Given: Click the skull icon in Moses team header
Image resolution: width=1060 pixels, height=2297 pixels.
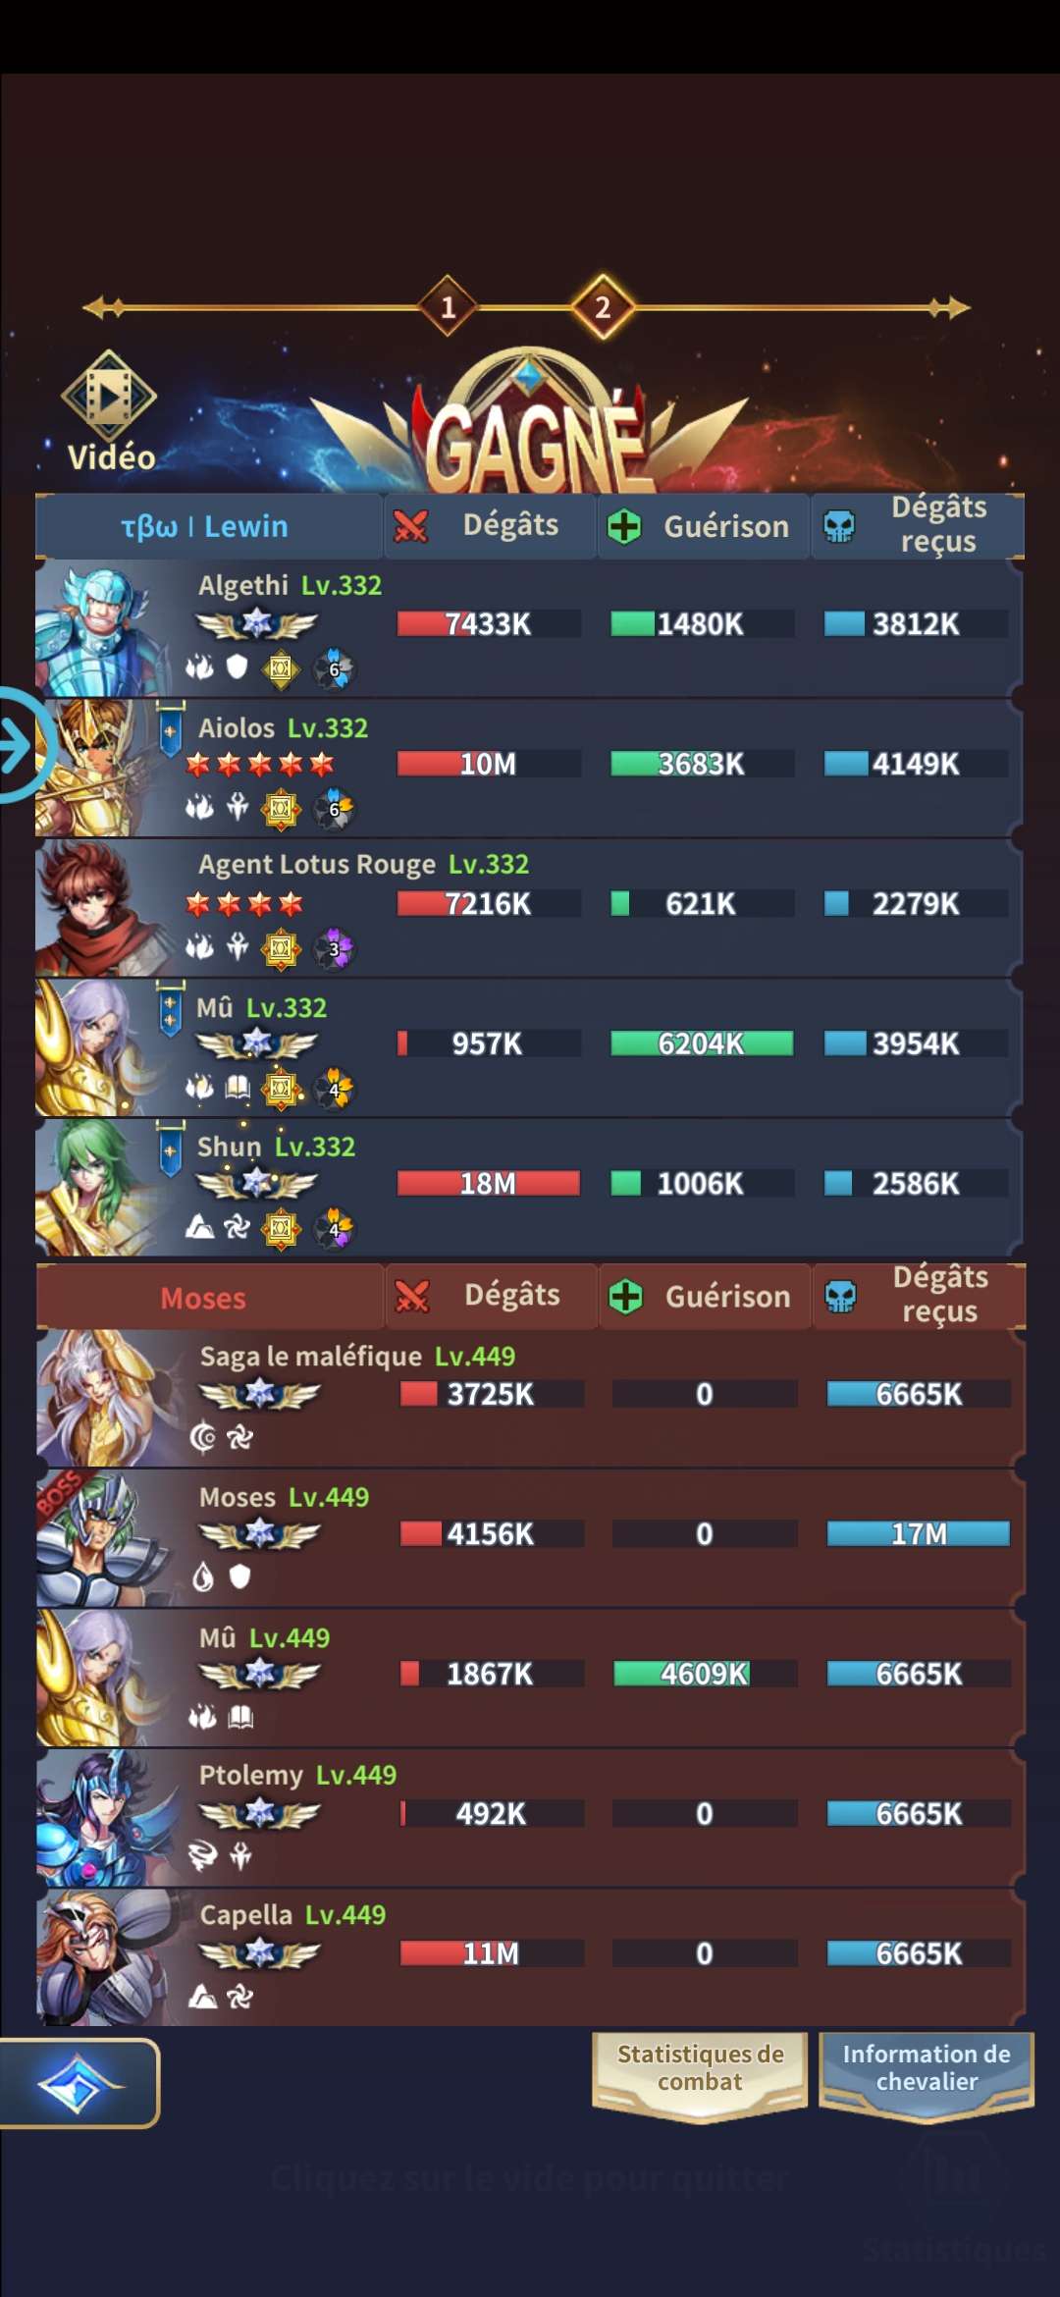Looking at the screenshot, I should point(840,1297).
